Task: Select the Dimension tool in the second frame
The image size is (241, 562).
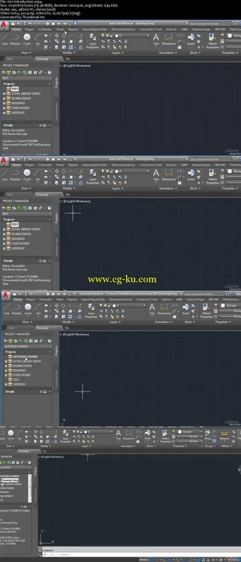Action: click(x=169, y=174)
